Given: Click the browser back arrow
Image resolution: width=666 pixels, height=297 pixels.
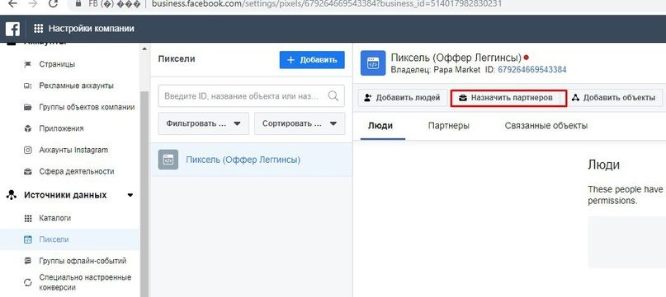Looking at the screenshot, I should (13, 4).
